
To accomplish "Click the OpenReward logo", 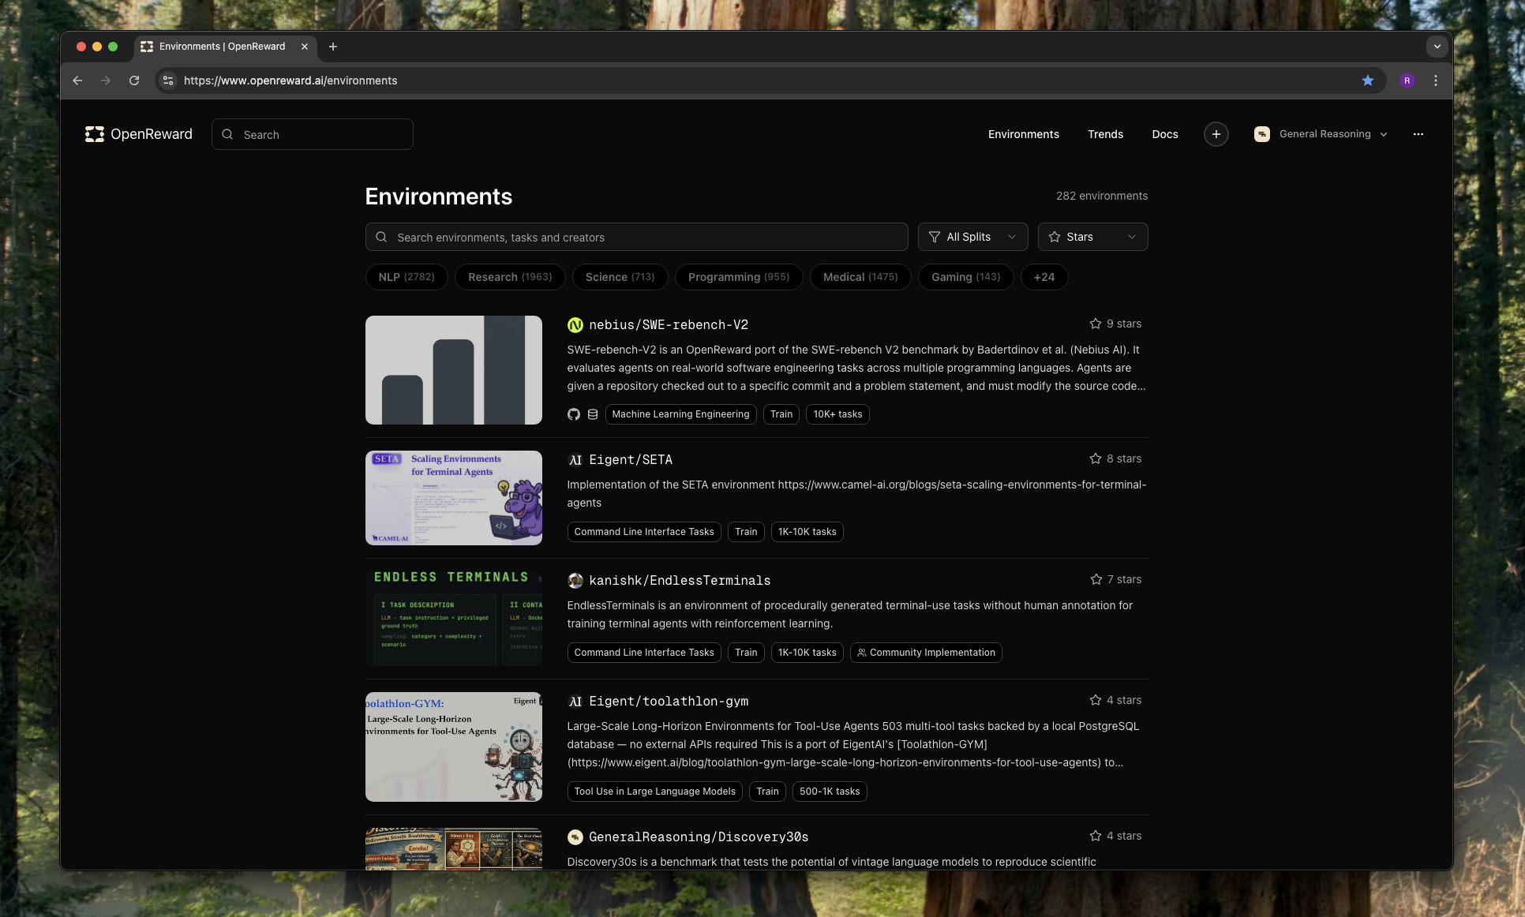I will (x=138, y=134).
